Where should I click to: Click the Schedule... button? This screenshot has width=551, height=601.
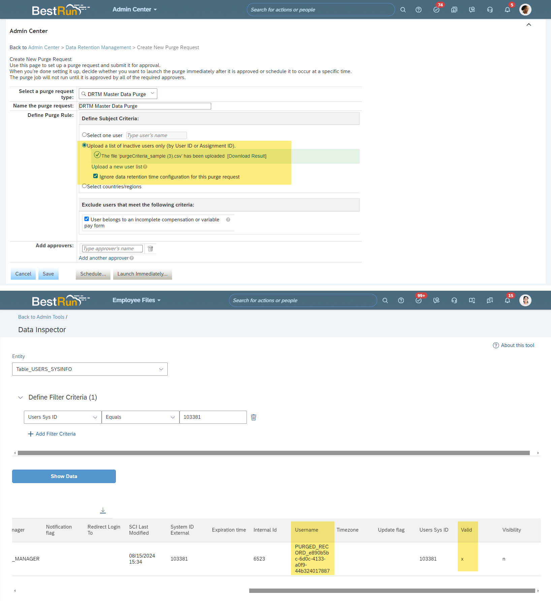coord(93,274)
